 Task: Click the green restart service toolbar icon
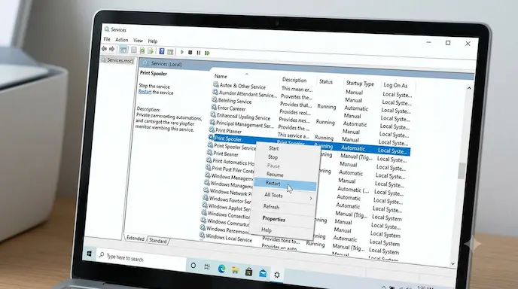tap(207, 53)
